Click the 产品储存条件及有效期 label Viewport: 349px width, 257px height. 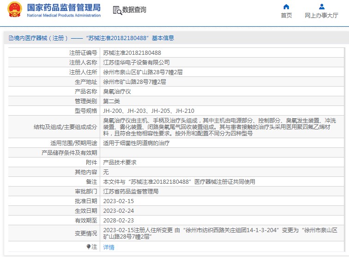point(69,152)
